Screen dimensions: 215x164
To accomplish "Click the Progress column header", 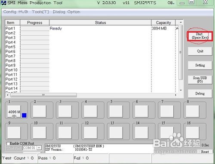I will (35, 23).
